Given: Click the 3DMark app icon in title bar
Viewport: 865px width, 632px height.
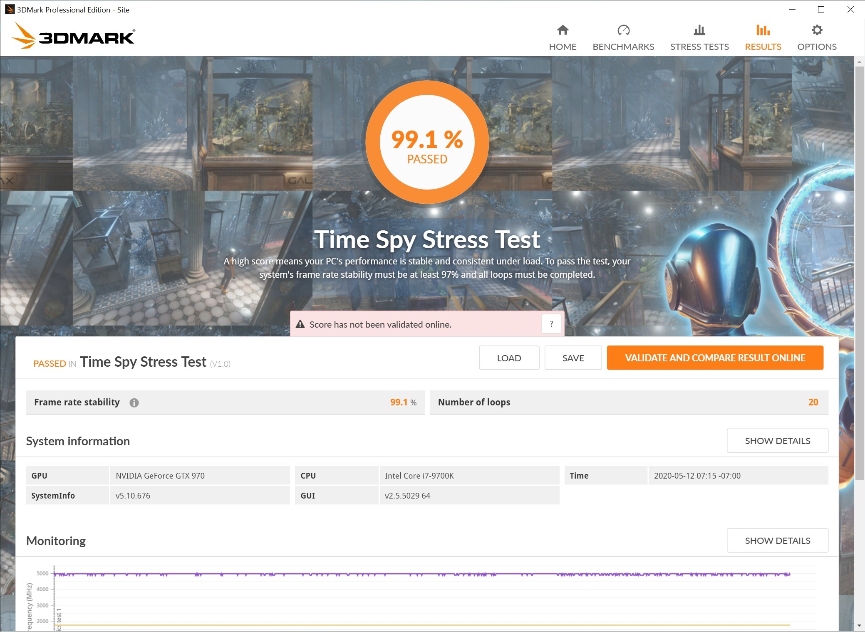Looking at the screenshot, I should 10,9.
